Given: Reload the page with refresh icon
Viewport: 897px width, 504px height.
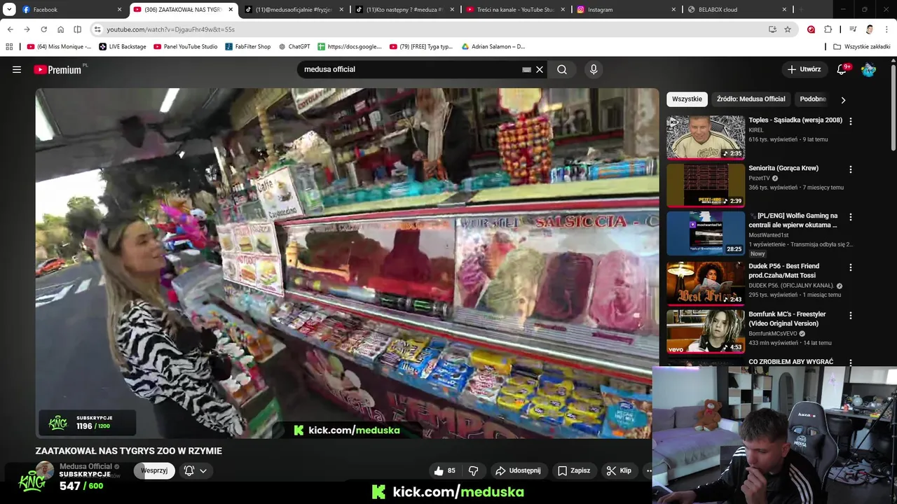Looking at the screenshot, I should pos(43,29).
